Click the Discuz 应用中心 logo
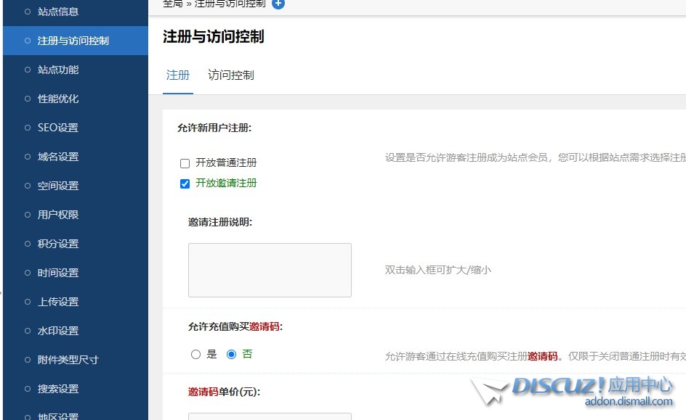This screenshot has width=686, height=420. [x=574, y=390]
